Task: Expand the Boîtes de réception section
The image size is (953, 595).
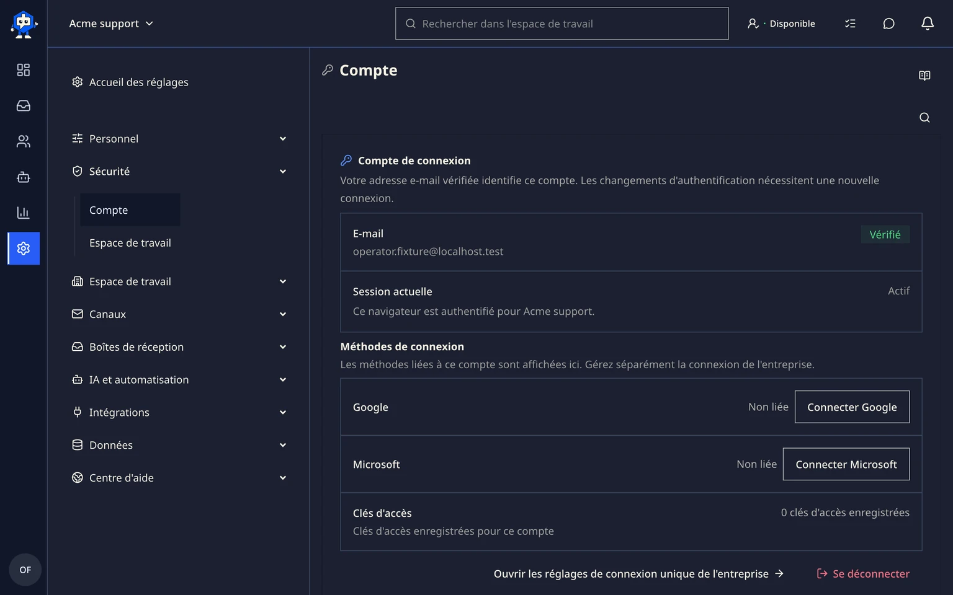Action: [x=179, y=347]
